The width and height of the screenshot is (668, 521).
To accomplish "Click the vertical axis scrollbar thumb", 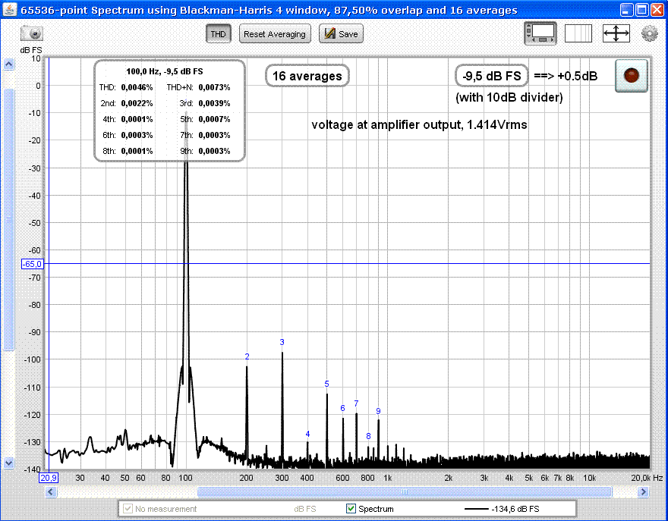I will pyautogui.click(x=8, y=220).
